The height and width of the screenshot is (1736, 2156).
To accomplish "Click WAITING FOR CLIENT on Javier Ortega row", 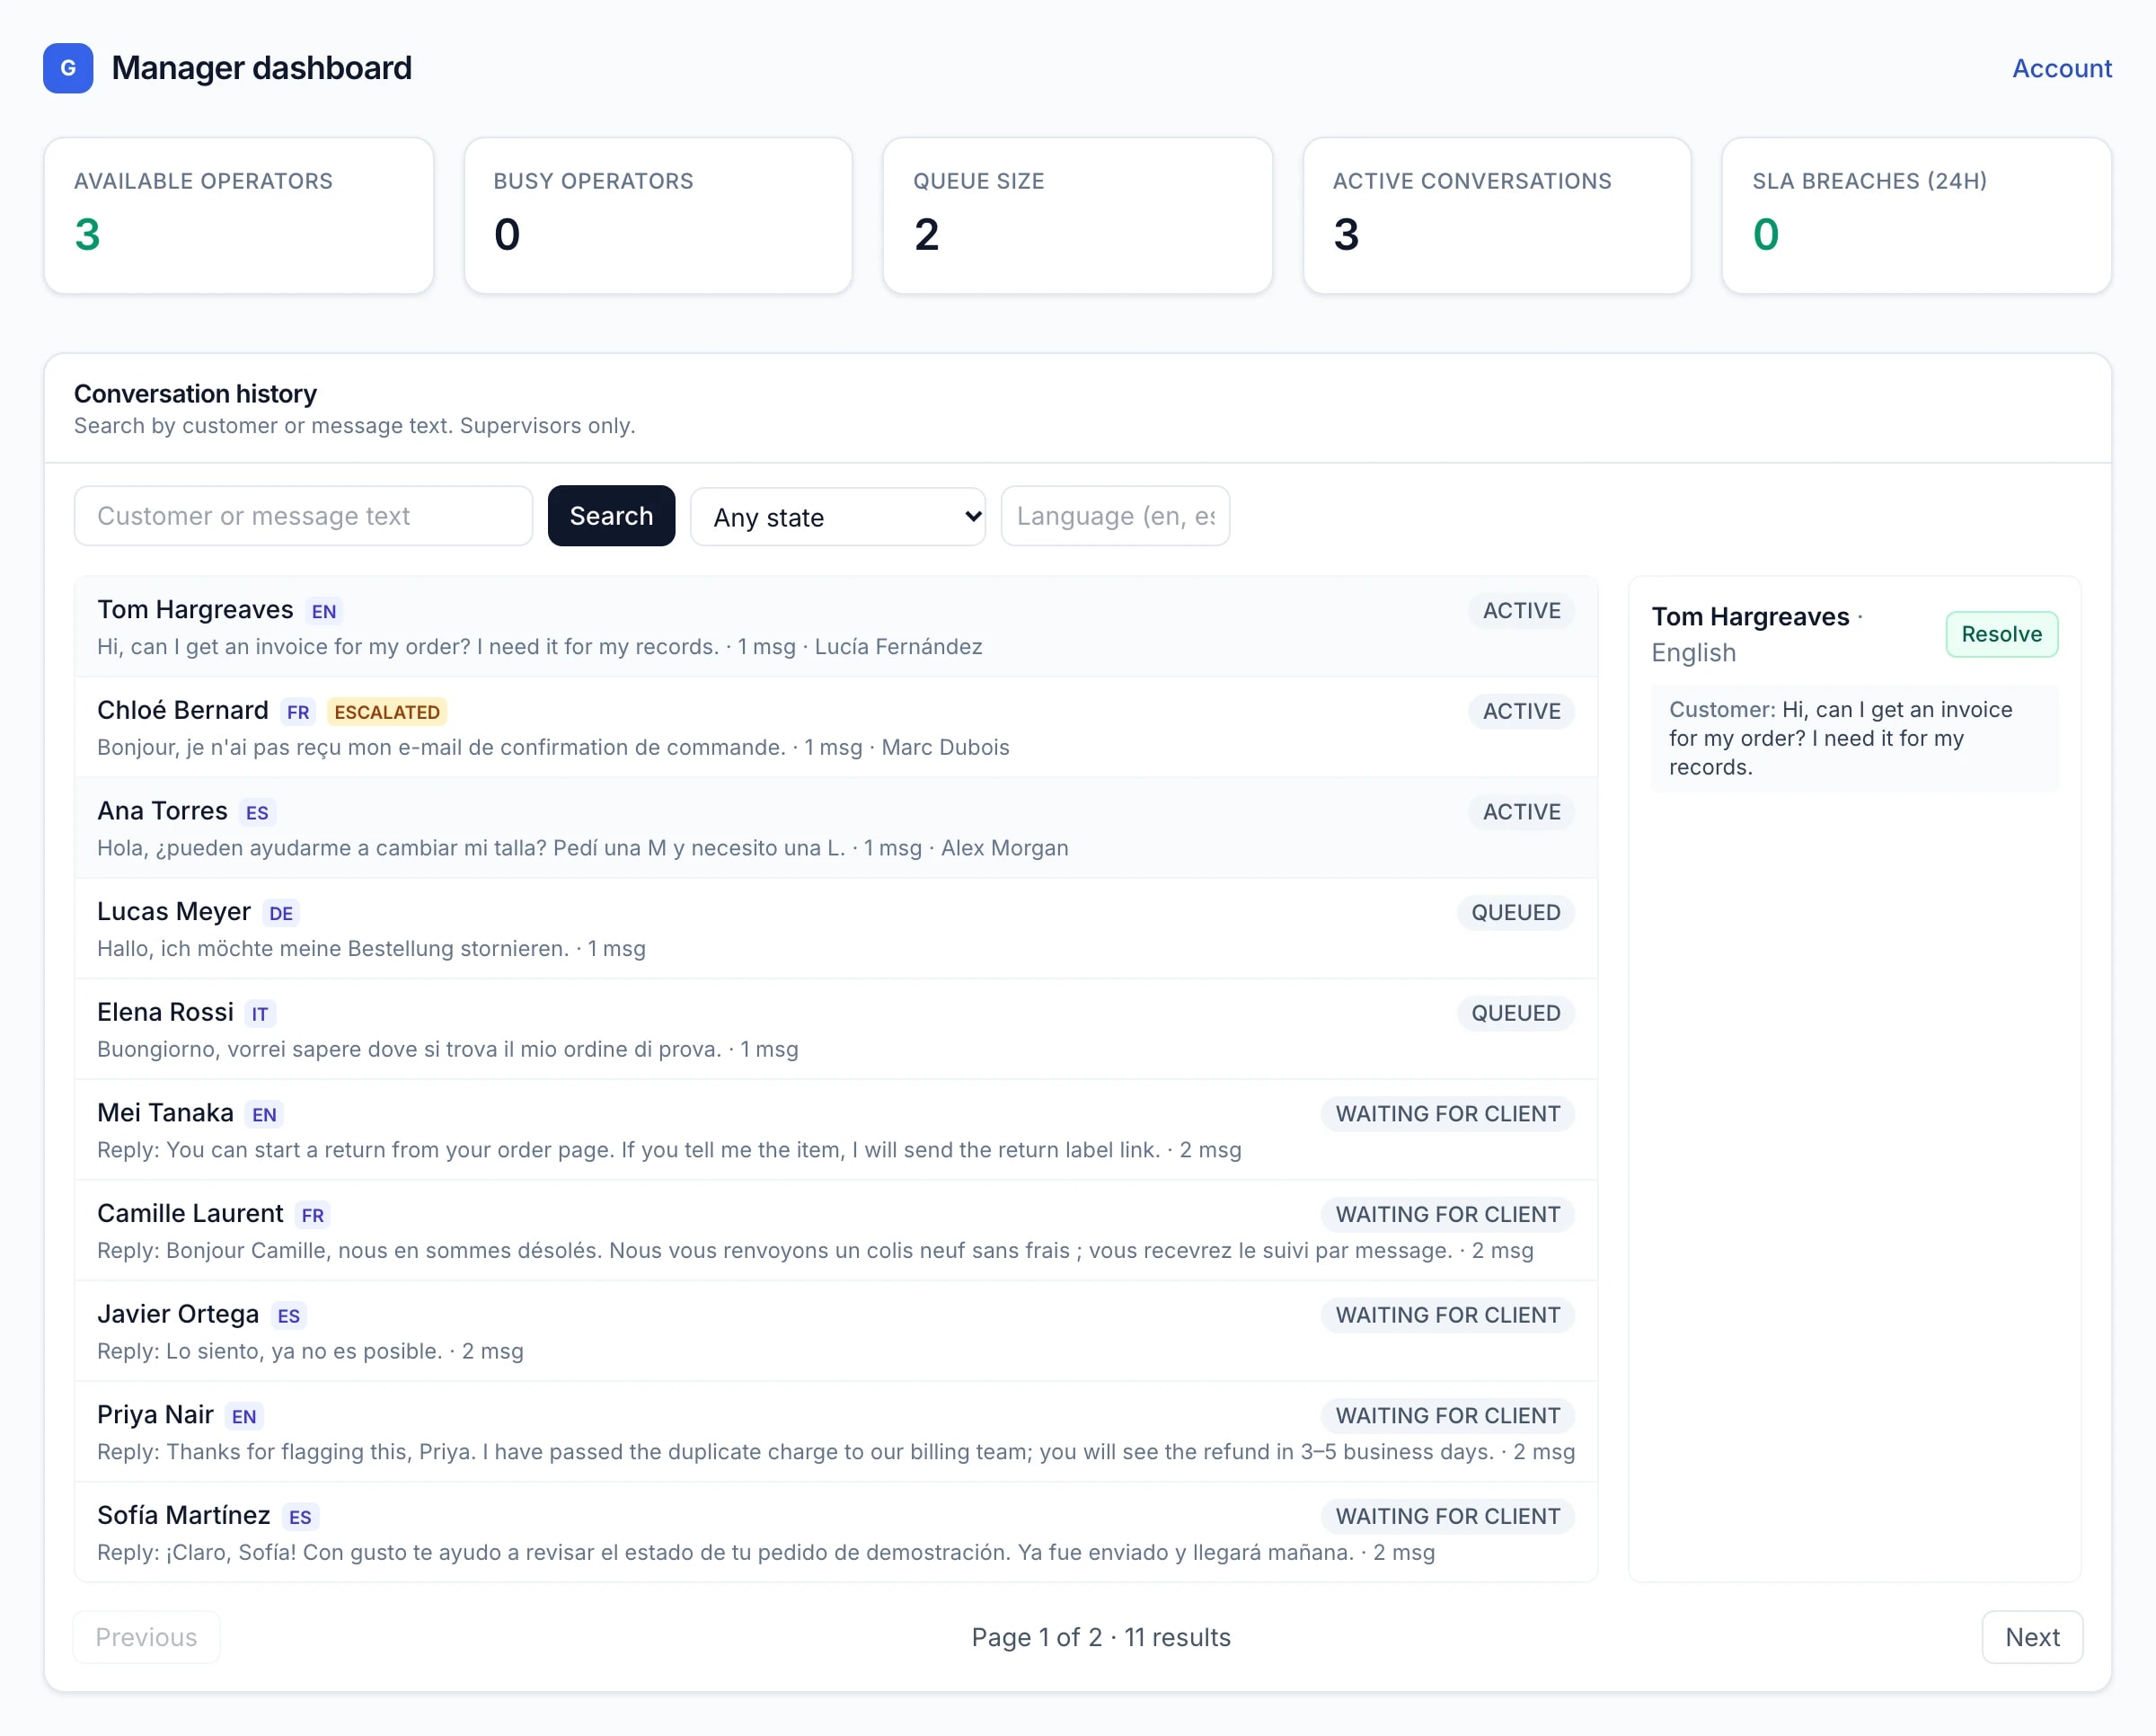I will pos(1447,1315).
